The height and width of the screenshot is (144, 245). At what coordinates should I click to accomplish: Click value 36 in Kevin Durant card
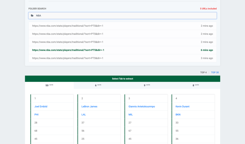(x=177, y=139)
